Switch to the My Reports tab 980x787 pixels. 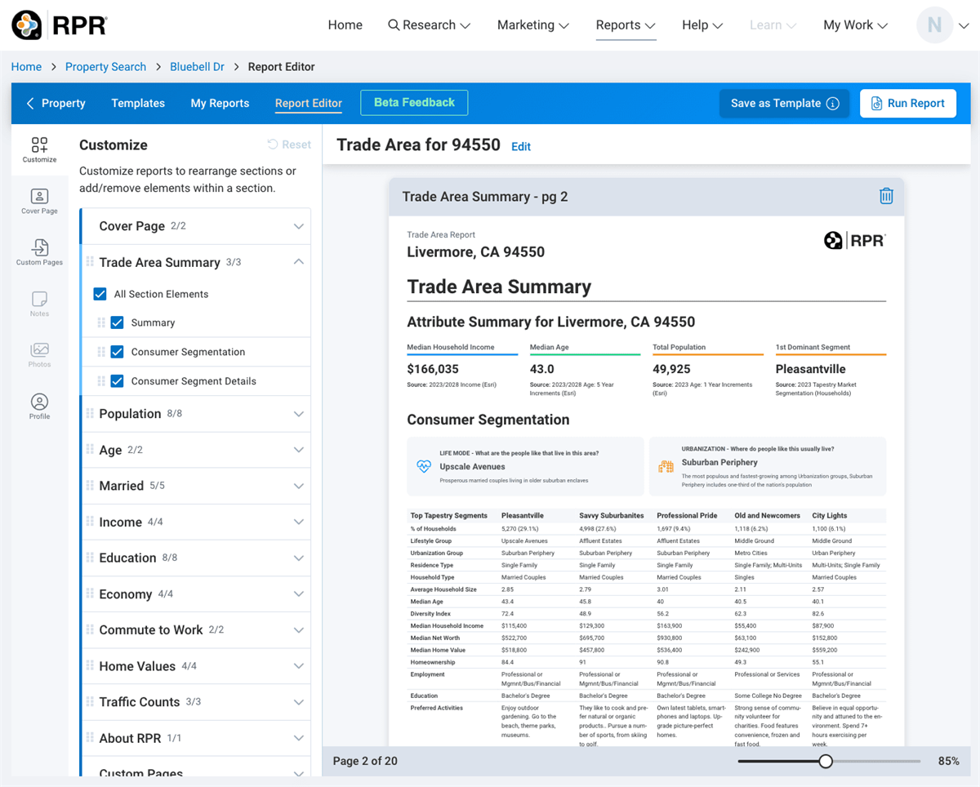pyautogui.click(x=220, y=103)
